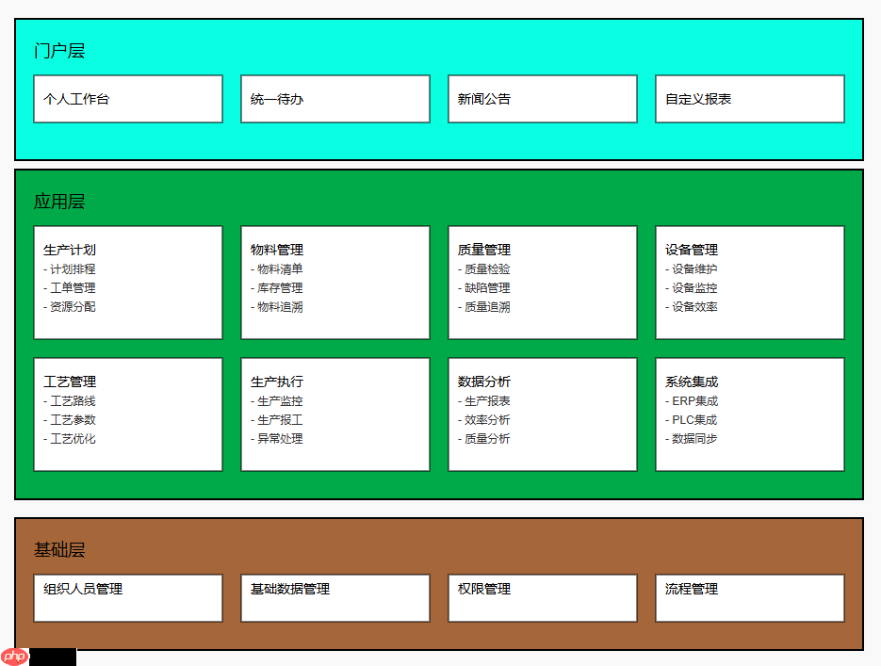Open the 流程管理 panel
The height and width of the screenshot is (666, 881).
(749, 597)
